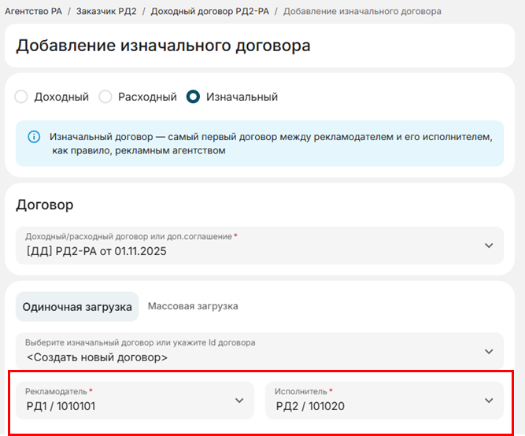Click chevron arrow in the Исполнитель field

[489, 401]
